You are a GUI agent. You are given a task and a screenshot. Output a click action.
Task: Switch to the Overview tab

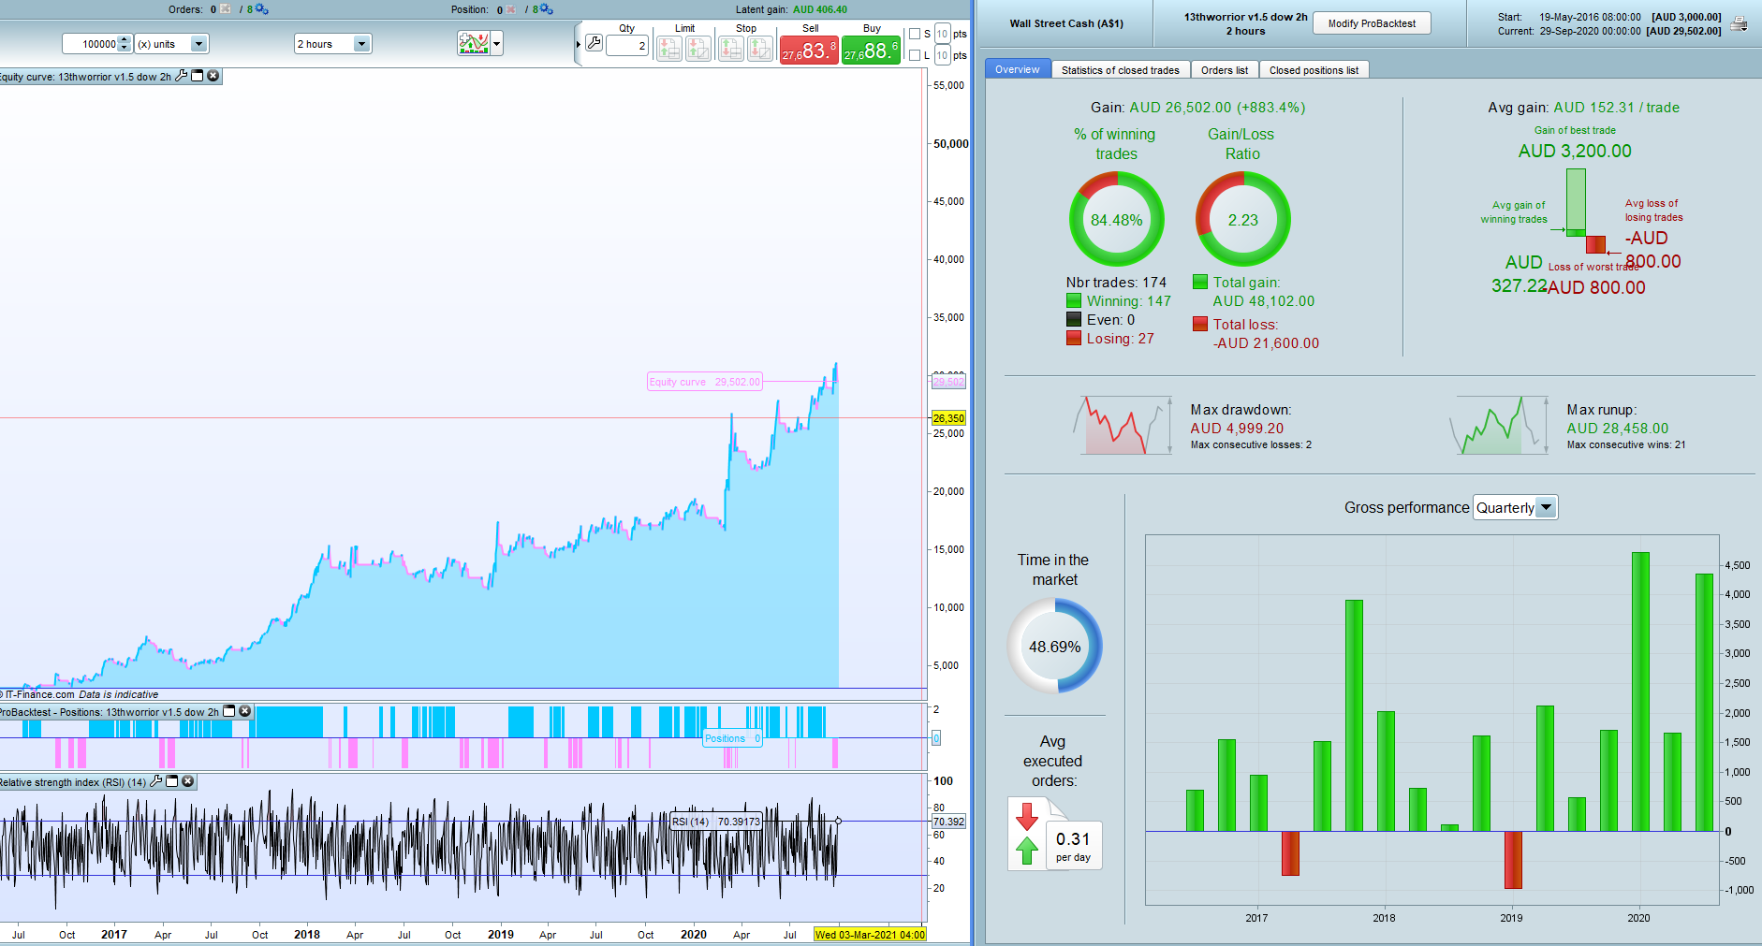[1018, 70]
